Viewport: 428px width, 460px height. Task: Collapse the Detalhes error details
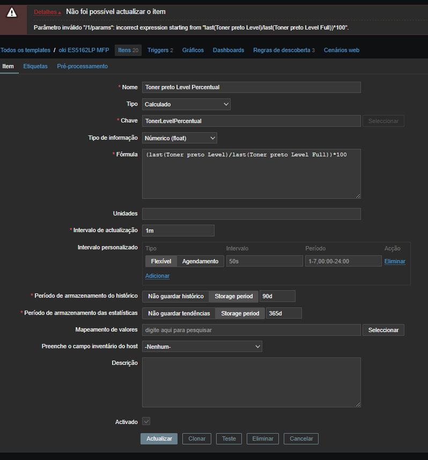point(47,12)
